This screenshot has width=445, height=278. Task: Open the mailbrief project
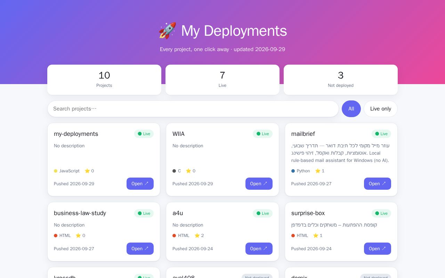(378, 184)
